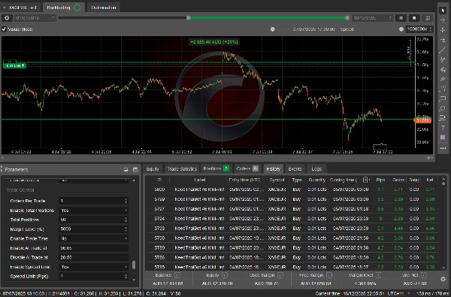Click the Disable AI Trade at field
Viewport: 451px width, 297px height.
click(x=93, y=257)
